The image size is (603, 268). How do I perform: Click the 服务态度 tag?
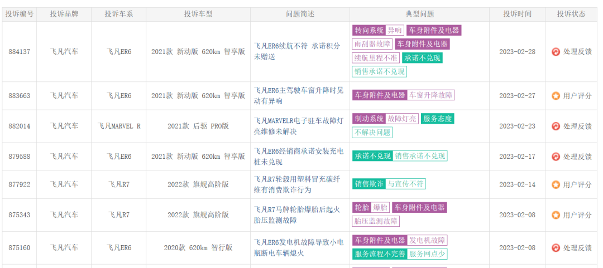(x=437, y=119)
